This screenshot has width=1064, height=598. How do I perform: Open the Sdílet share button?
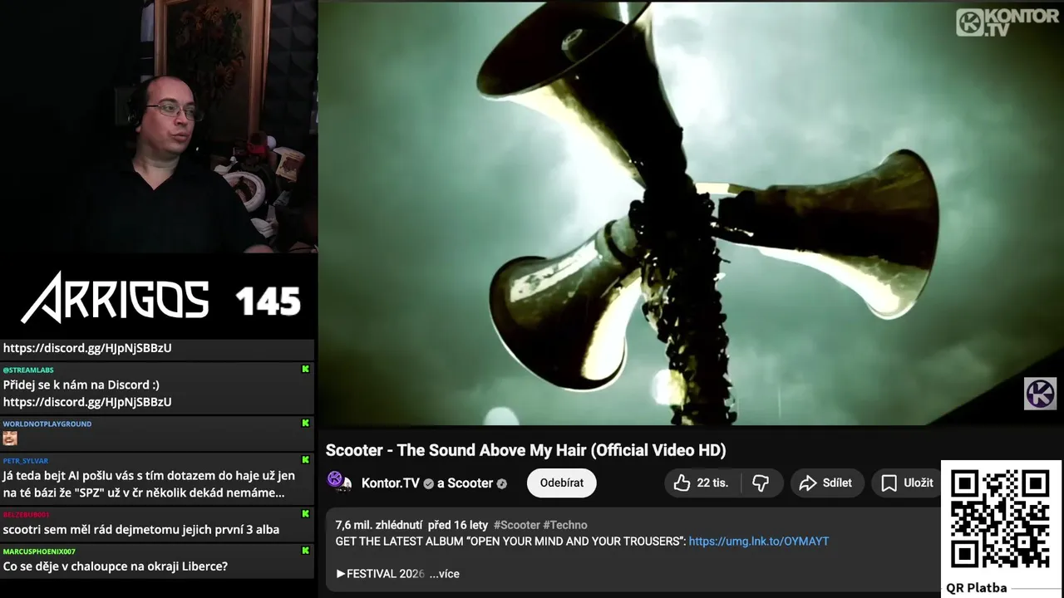(x=826, y=483)
